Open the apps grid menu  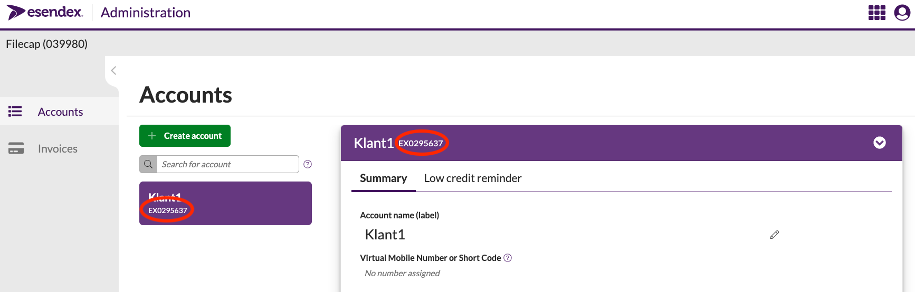point(876,13)
